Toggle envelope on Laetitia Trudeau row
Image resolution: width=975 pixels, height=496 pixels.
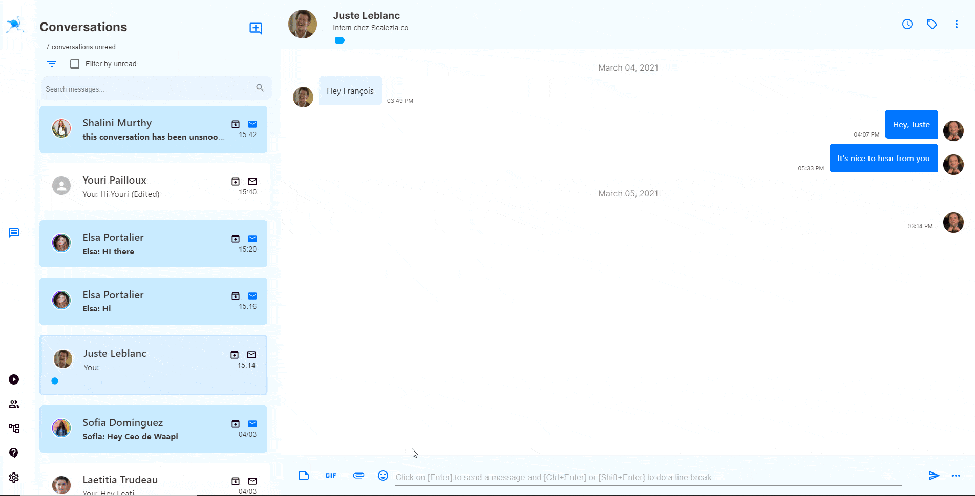coord(252,481)
